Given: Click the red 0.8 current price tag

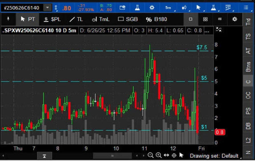Looking at the screenshot, I should (220, 132).
